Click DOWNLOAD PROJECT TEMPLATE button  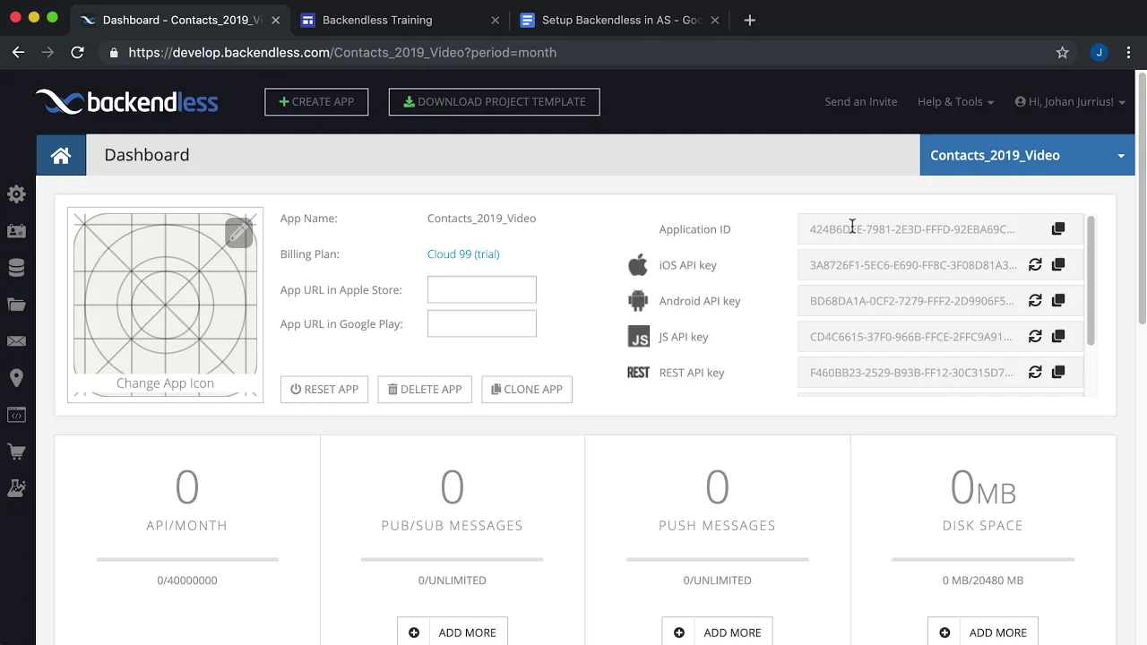pos(494,102)
